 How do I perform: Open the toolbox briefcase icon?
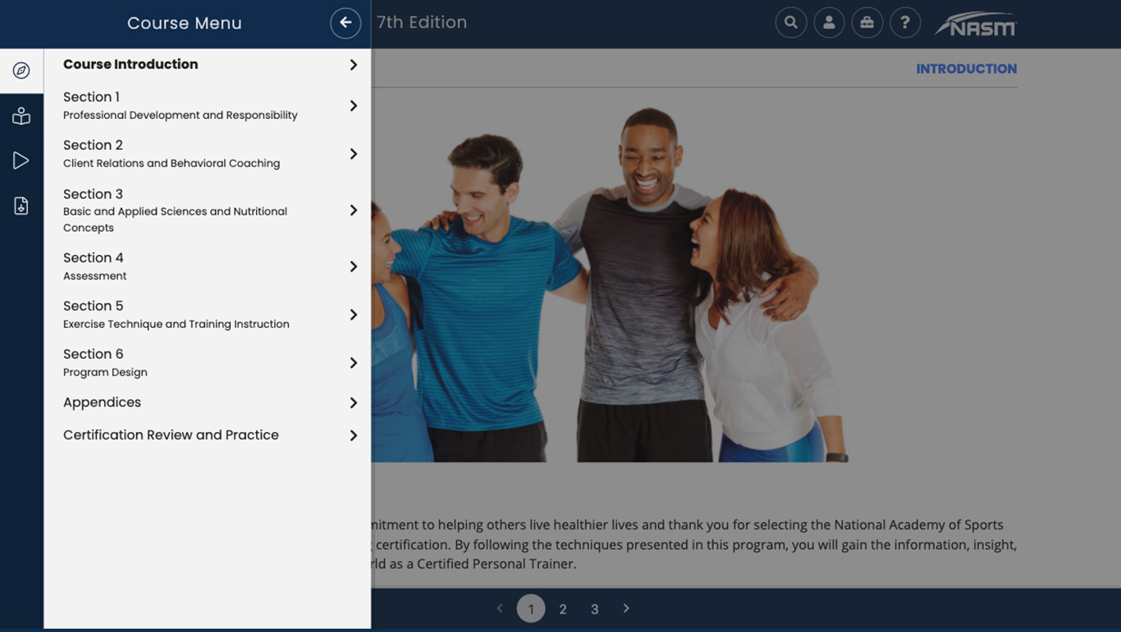click(x=867, y=23)
